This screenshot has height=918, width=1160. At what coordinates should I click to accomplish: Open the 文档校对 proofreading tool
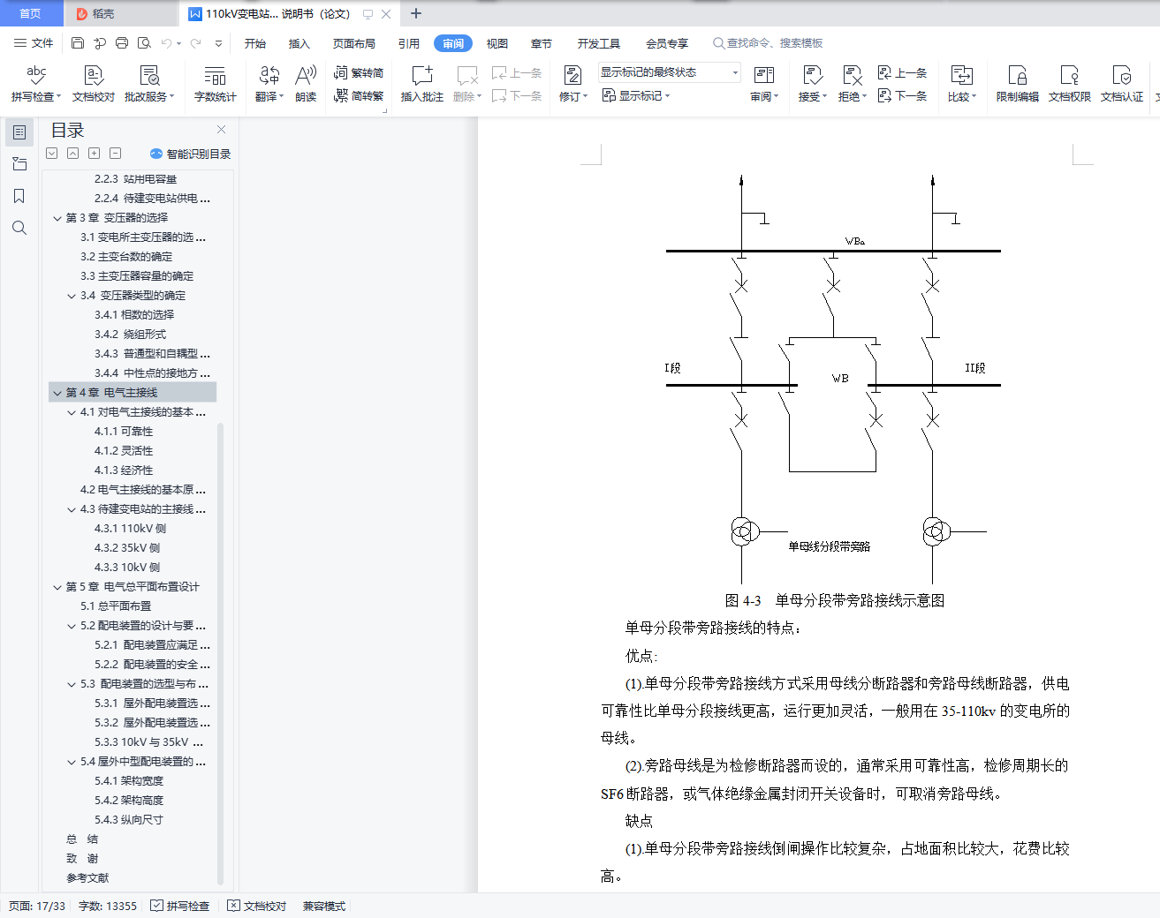pyautogui.click(x=94, y=84)
